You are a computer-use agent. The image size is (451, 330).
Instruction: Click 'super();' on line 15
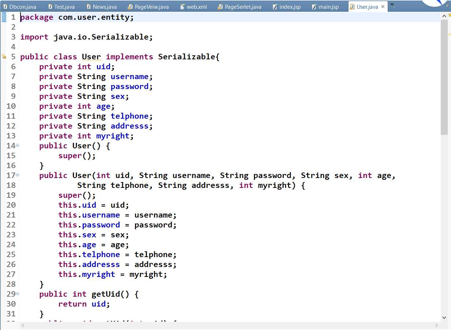tap(77, 156)
